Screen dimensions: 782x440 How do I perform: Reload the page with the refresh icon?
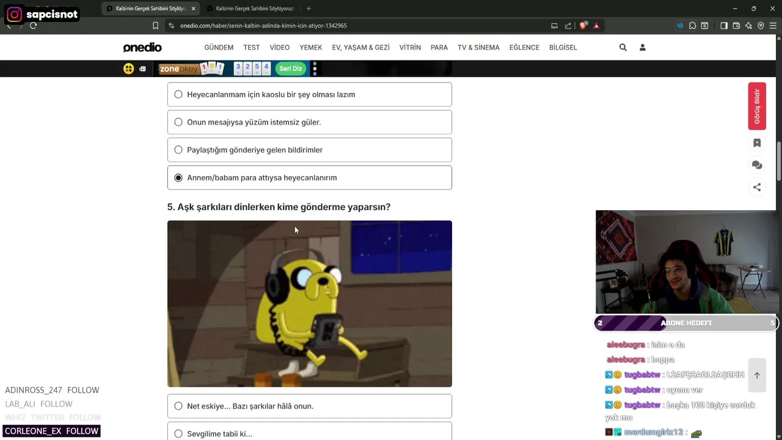click(x=33, y=26)
